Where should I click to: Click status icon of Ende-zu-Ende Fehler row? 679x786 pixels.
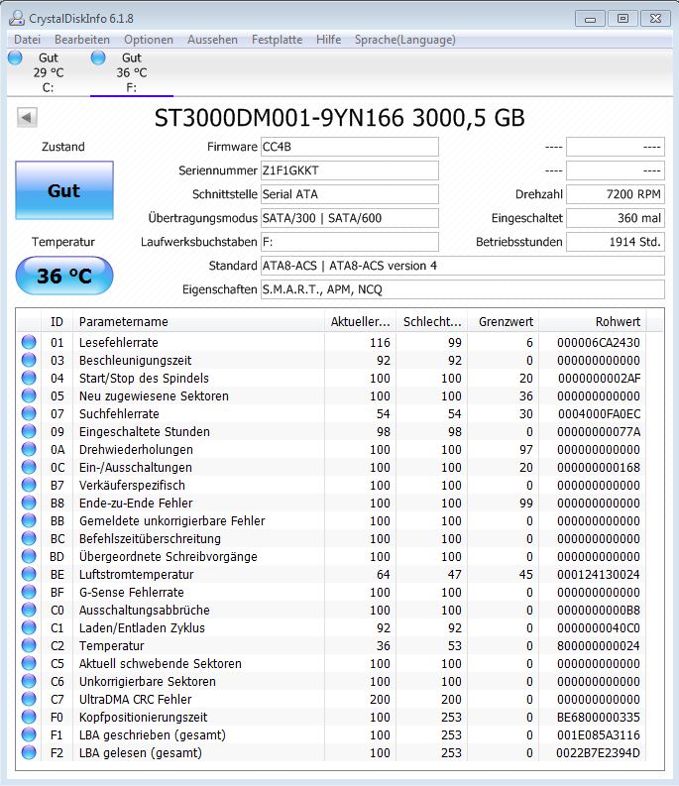click(x=29, y=503)
